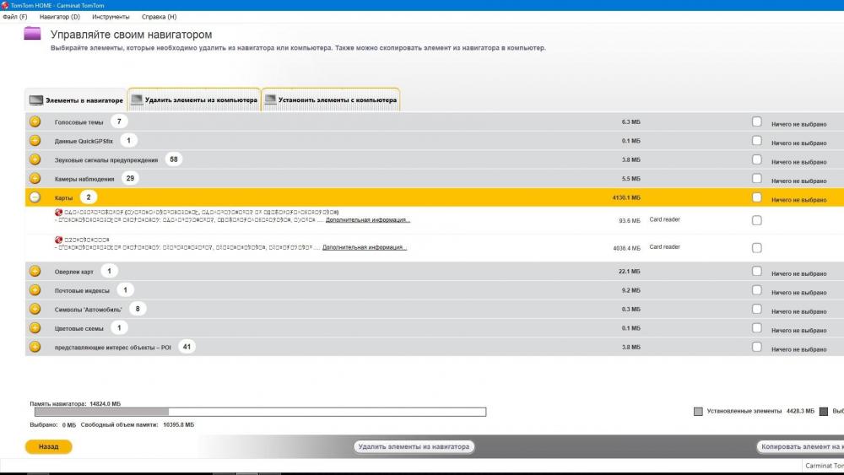The height and width of the screenshot is (475, 844).
Task: Click the Голосовые темы count badge 7
Action: 119,121
